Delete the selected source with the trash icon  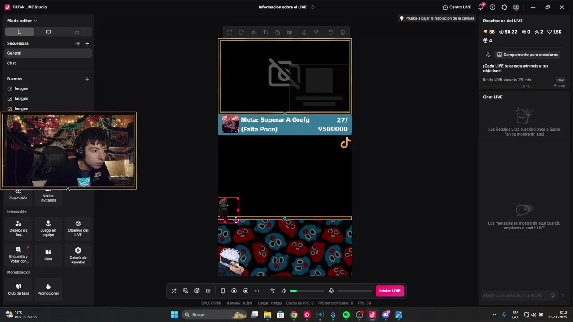coord(342,33)
